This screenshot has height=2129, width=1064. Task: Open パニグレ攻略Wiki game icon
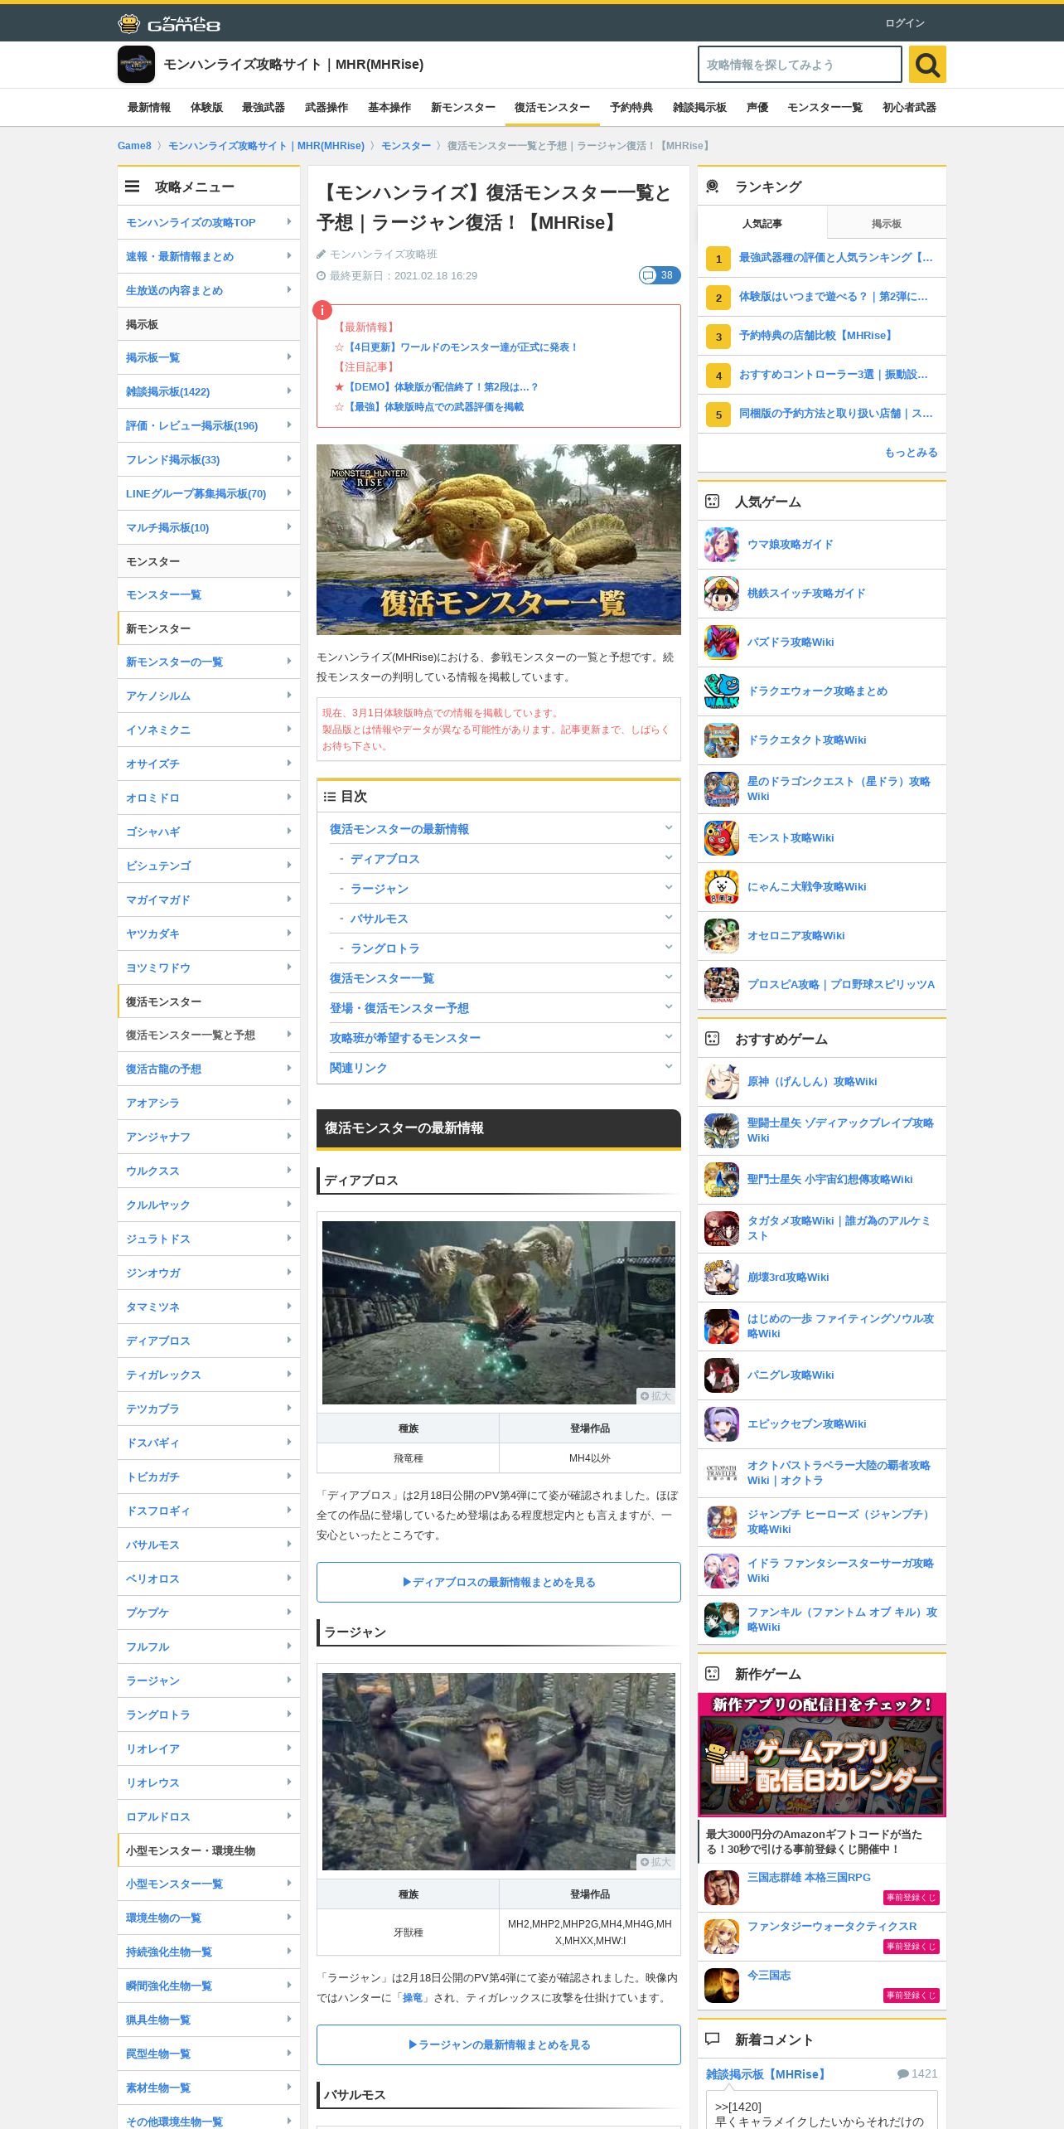pyautogui.click(x=721, y=1375)
